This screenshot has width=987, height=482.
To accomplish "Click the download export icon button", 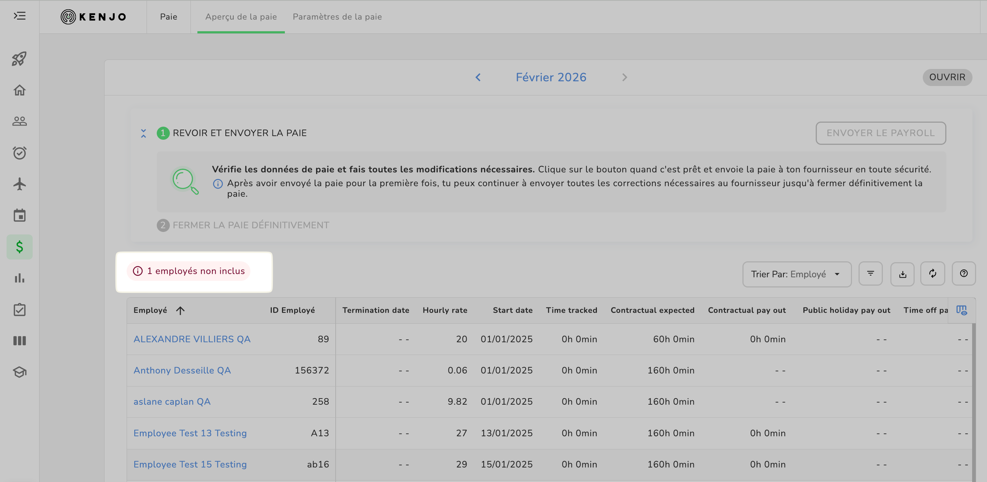I will click(902, 274).
